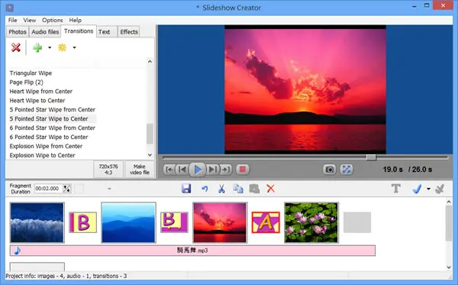Select the blue mountains thumbnail
458x285 pixels.
click(128, 222)
